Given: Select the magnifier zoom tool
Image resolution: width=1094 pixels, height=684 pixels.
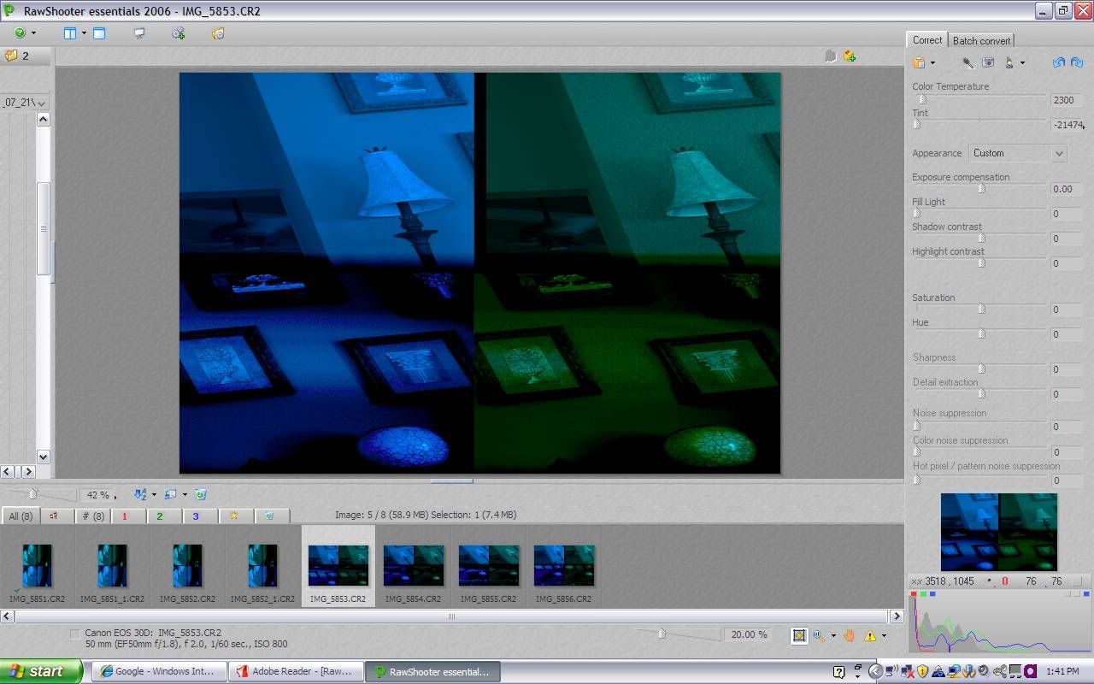Looking at the screenshot, I should pyautogui.click(x=819, y=635).
